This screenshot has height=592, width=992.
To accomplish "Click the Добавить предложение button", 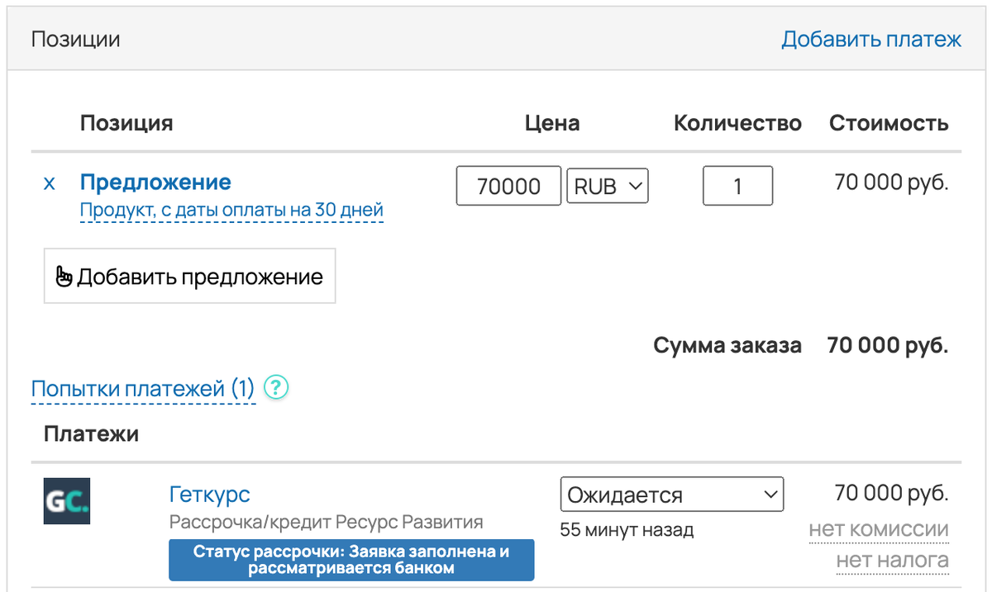I will pyautogui.click(x=189, y=276).
